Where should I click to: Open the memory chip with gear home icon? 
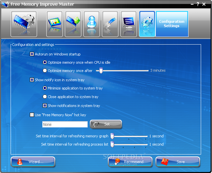pyautogui.click(x=24, y=24)
